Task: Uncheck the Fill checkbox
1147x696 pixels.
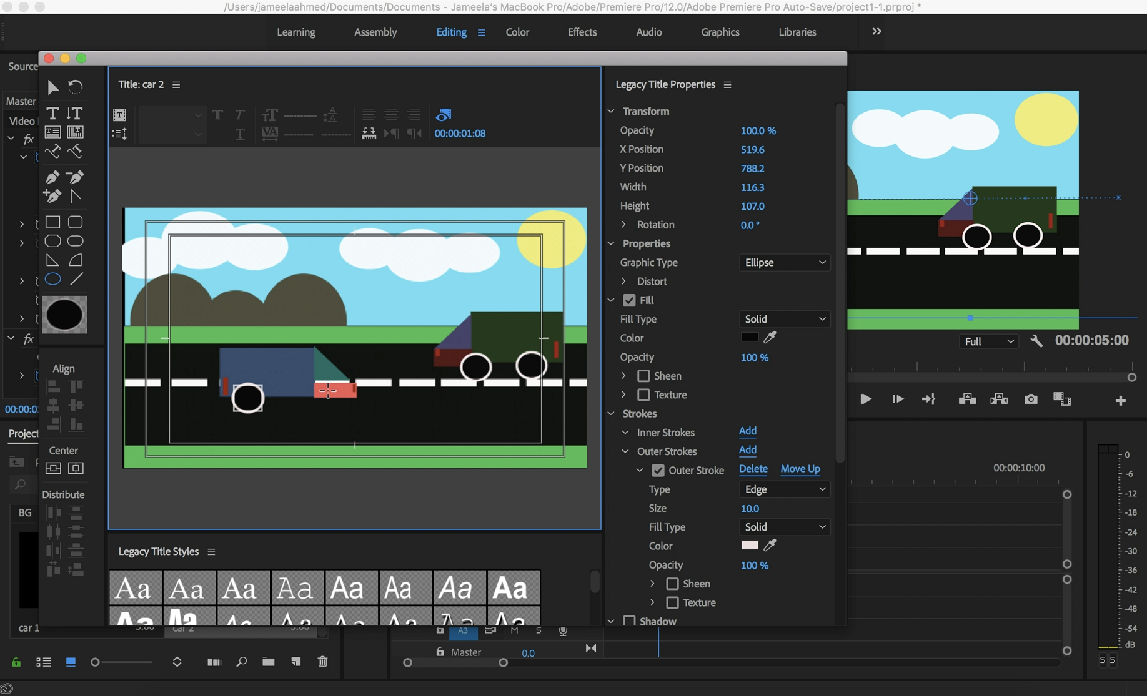Action: [629, 300]
